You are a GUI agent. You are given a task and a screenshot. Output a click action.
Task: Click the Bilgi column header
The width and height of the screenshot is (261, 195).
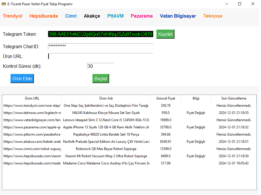(196, 98)
